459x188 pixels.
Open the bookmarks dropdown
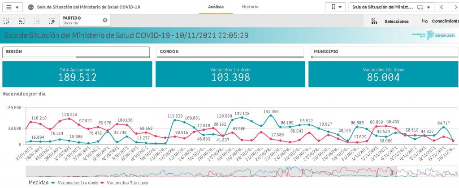[335, 7]
